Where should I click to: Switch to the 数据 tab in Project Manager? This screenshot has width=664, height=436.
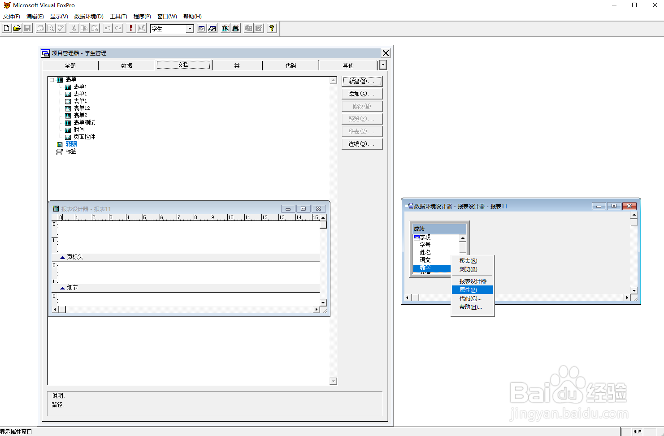[x=127, y=65]
